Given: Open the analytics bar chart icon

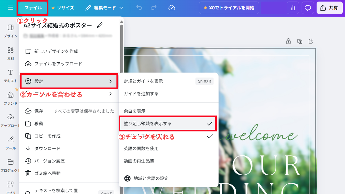Looking at the screenshot, I should click(x=293, y=8).
